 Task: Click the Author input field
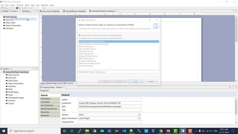(110, 99)
